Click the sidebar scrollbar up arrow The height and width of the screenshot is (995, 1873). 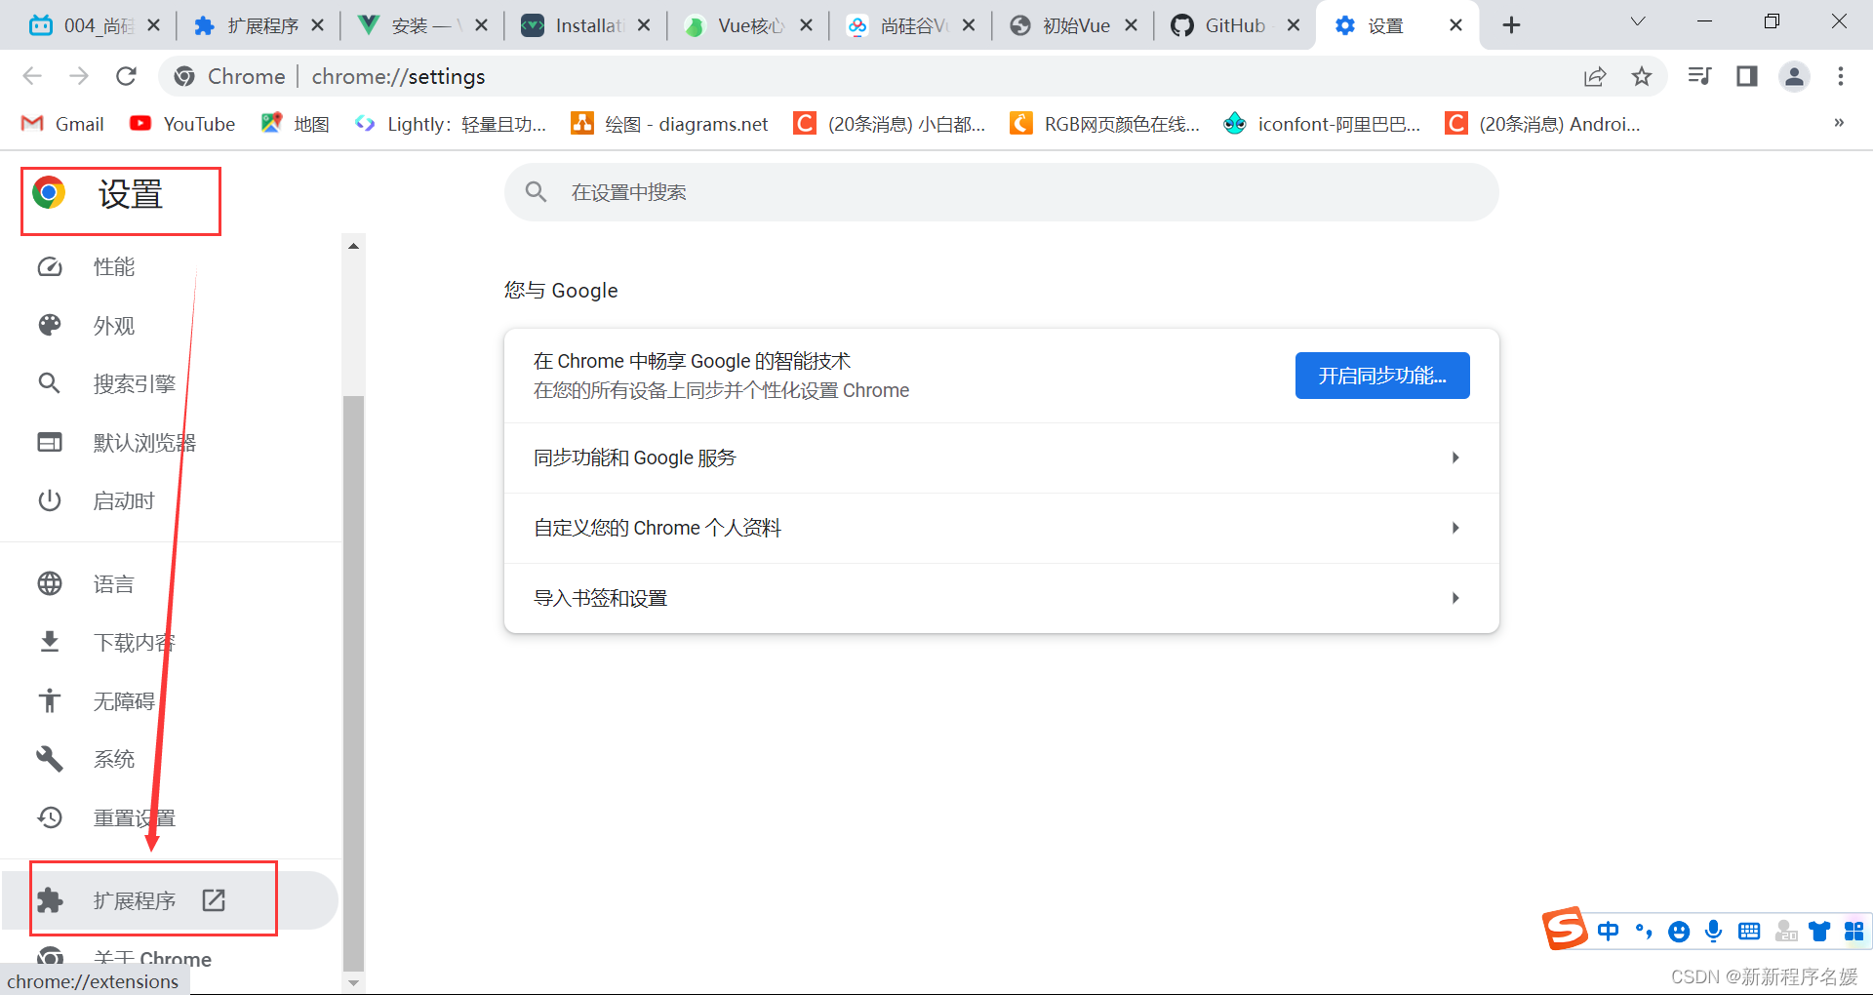tap(353, 246)
